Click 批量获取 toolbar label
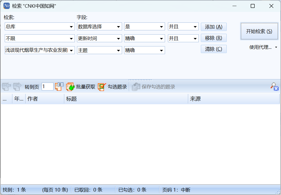This screenshot has width=281, height=195. [x=85, y=87]
